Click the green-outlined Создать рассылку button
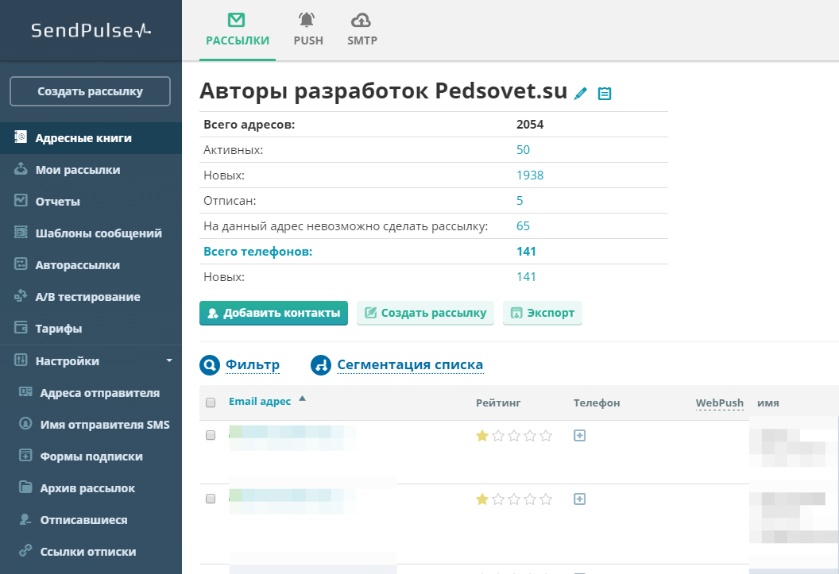 tap(425, 313)
